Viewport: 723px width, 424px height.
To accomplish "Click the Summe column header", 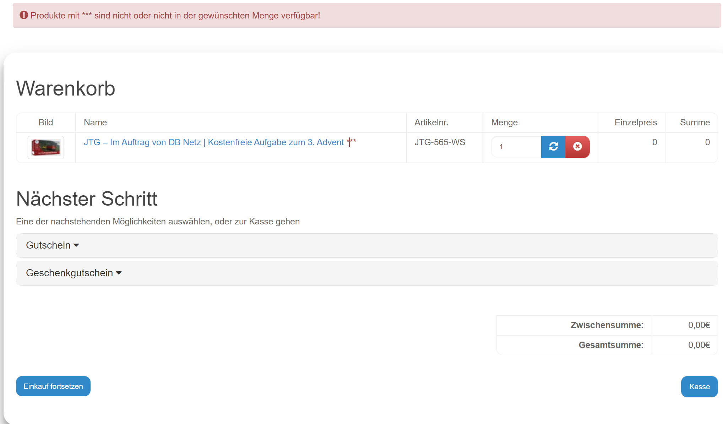I will click(695, 123).
